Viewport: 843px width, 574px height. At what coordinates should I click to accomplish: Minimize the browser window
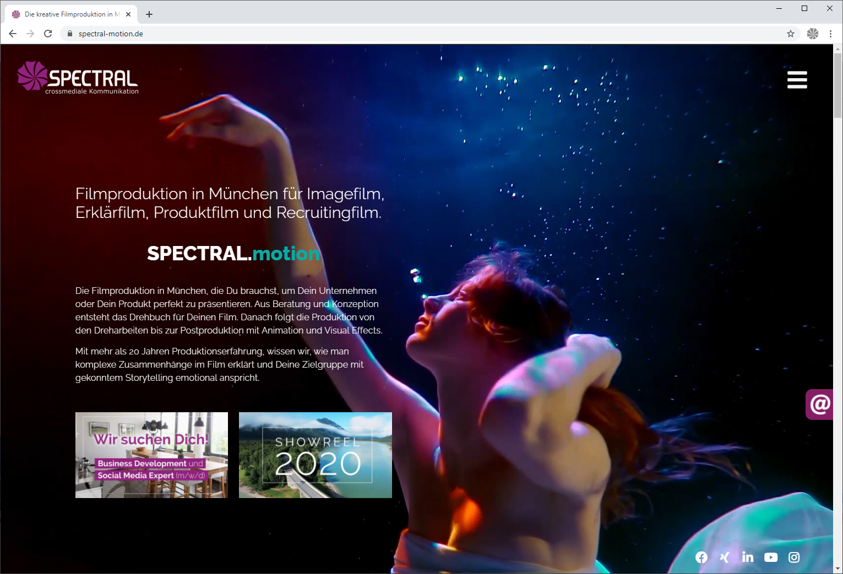coord(779,8)
